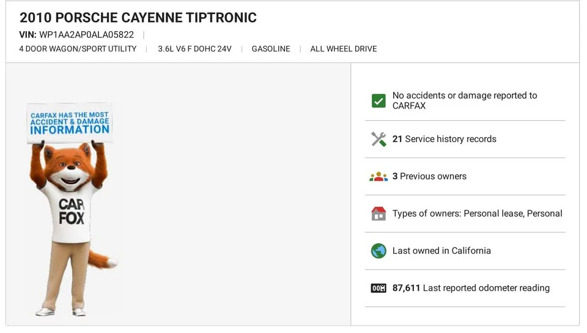Click 'No accidents or damage reported to CARFAX'
The width and height of the screenshot is (587, 333).
click(x=465, y=101)
